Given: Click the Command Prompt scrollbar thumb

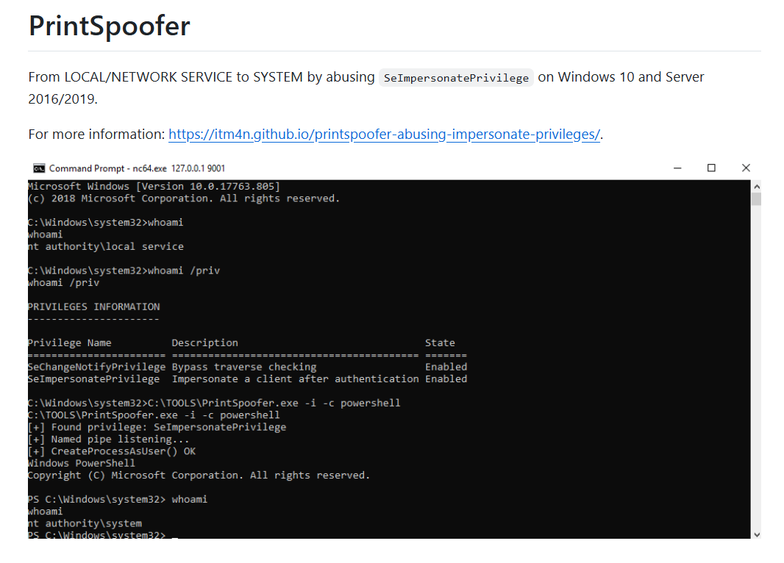Looking at the screenshot, I should click(757, 199).
